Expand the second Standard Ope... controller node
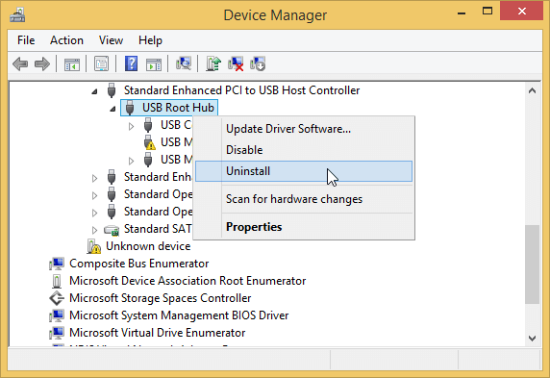This screenshot has width=550, height=378. point(94,213)
